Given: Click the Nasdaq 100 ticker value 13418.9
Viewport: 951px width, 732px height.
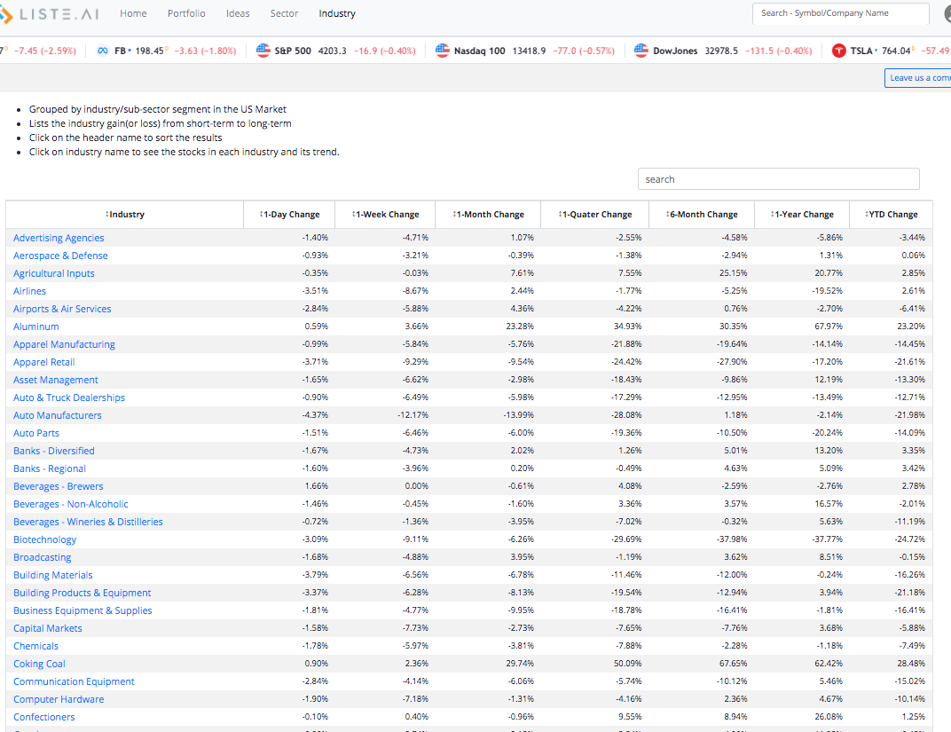Looking at the screenshot, I should pyautogui.click(x=529, y=51).
